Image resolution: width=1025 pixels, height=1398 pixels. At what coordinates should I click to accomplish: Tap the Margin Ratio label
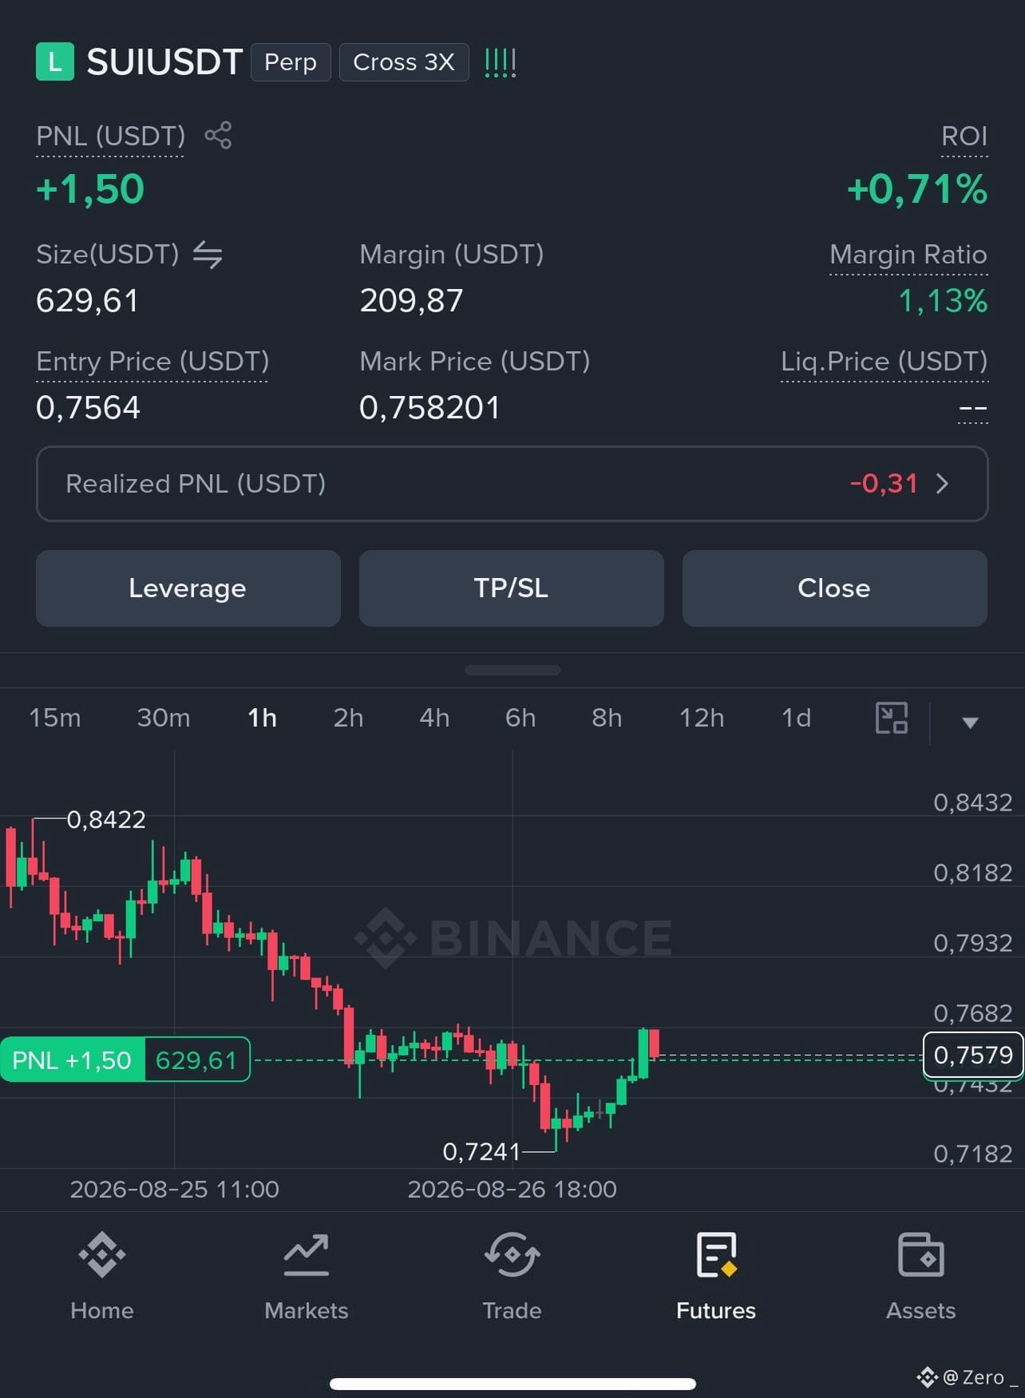(908, 255)
